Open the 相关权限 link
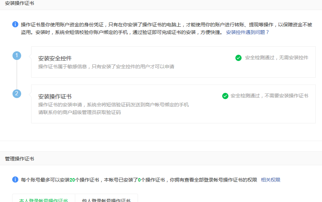The image size is (322, 202). pyautogui.click(x=270, y=180)
